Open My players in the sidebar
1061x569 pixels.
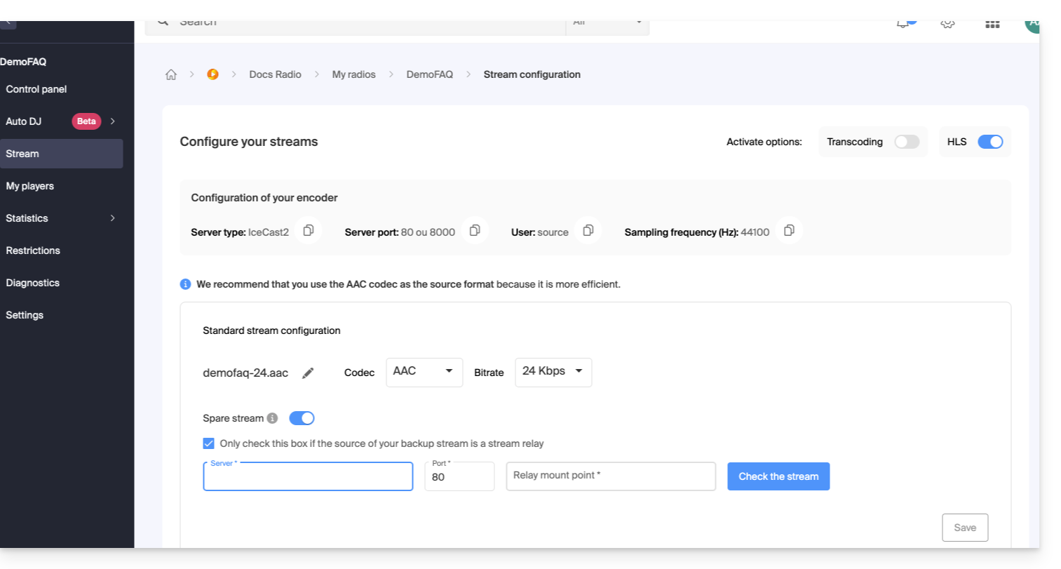(30, 186)
